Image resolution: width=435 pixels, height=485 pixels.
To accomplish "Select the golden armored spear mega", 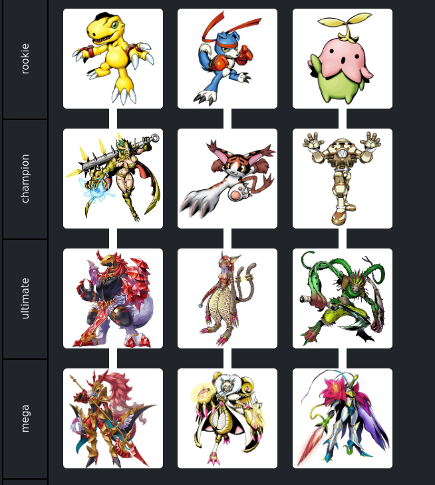I will (113, 418).
